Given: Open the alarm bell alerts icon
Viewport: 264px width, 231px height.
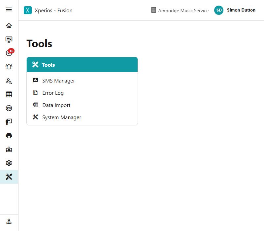Looking at the screenshot, I should click(9, 67).
